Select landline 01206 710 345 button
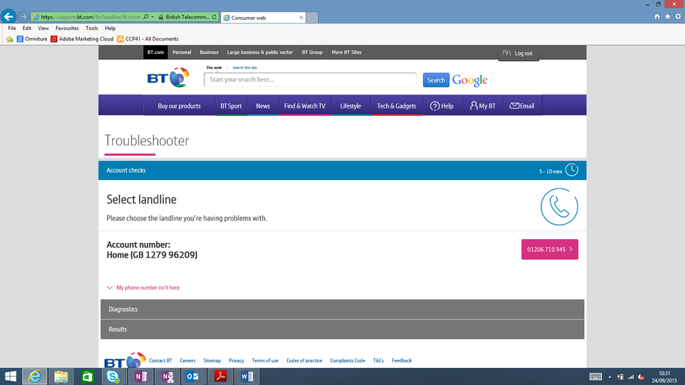This screenshot has width=685, height=385. pos(549,249)
